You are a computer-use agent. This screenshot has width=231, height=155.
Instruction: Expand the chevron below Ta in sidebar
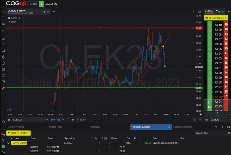tap(3, 31)
